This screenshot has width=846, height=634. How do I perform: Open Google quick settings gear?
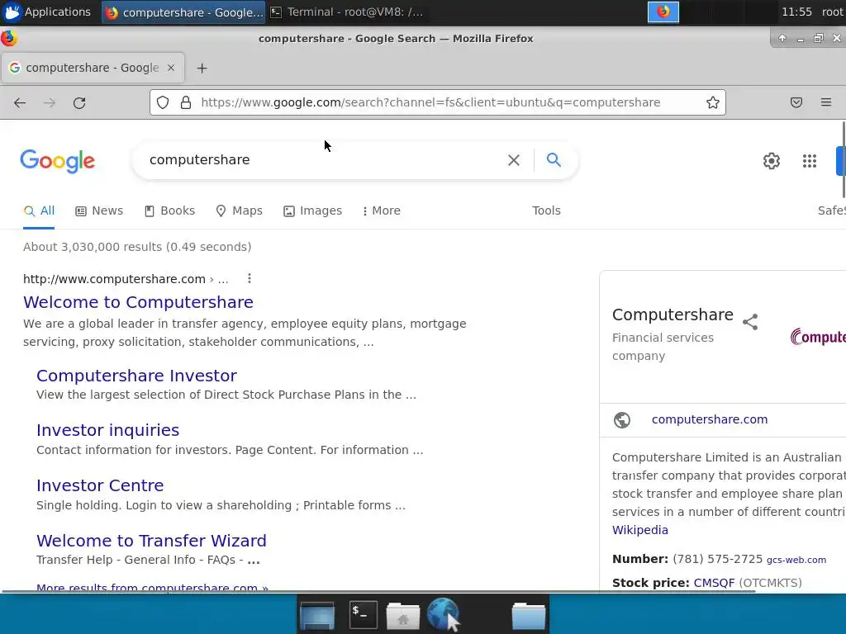772,161
